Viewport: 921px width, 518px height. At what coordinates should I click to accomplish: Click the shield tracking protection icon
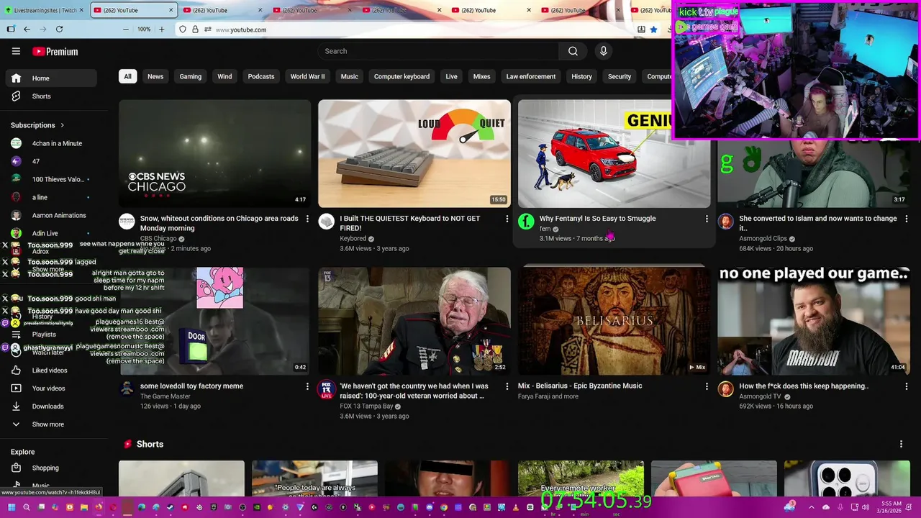(x=183, y=29)
